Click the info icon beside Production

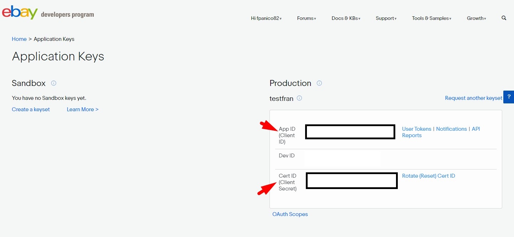[319, 83]
